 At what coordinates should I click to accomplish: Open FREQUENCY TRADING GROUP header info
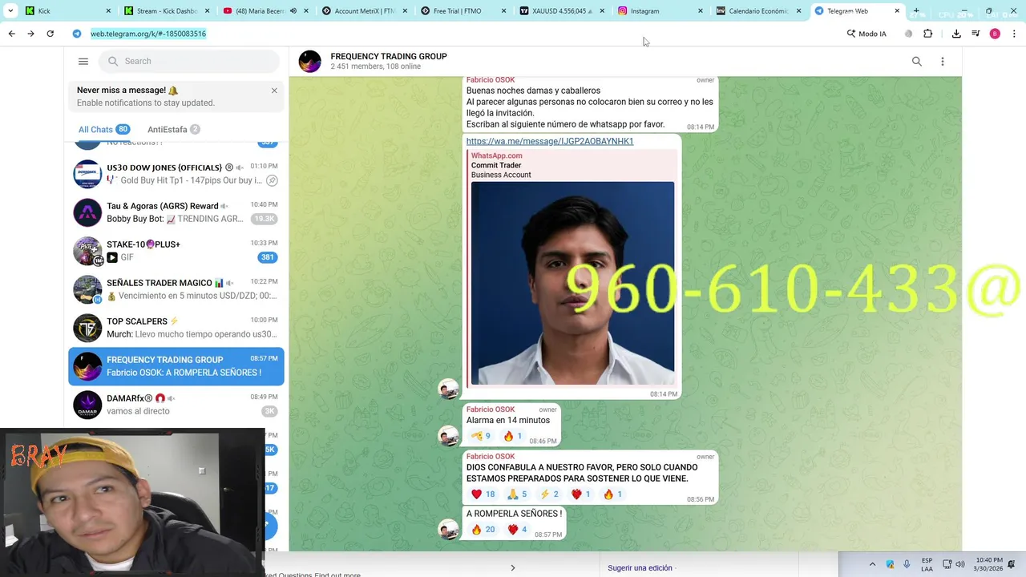pos(389,61)
